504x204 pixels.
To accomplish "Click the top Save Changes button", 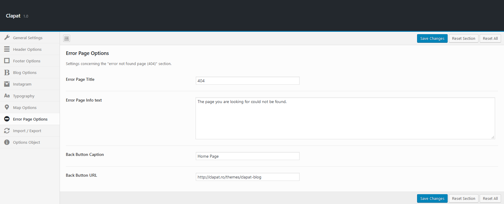I will 432,38.
